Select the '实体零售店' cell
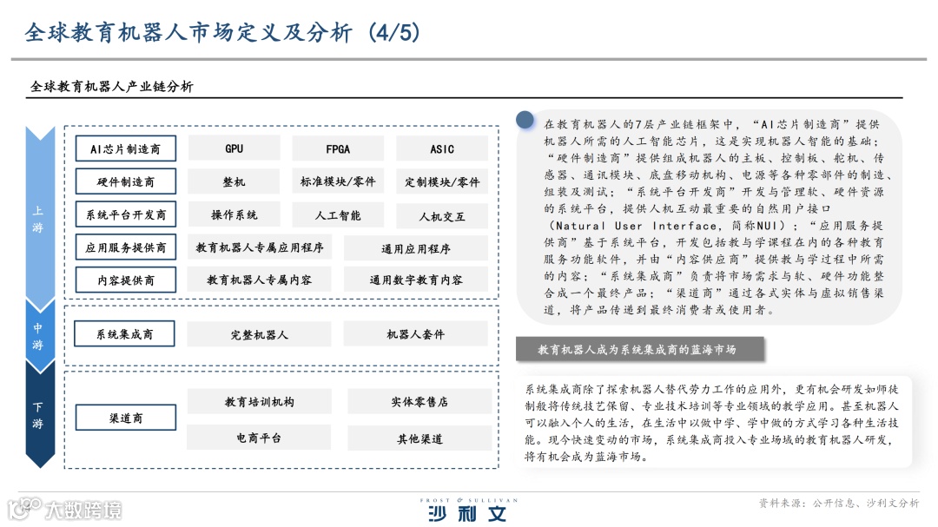The image size is (938, 527). [x=419, y=401]
